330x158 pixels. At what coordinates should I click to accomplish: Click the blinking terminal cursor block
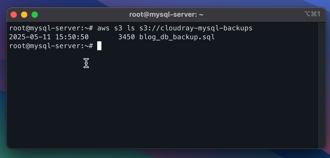point(100,46)
